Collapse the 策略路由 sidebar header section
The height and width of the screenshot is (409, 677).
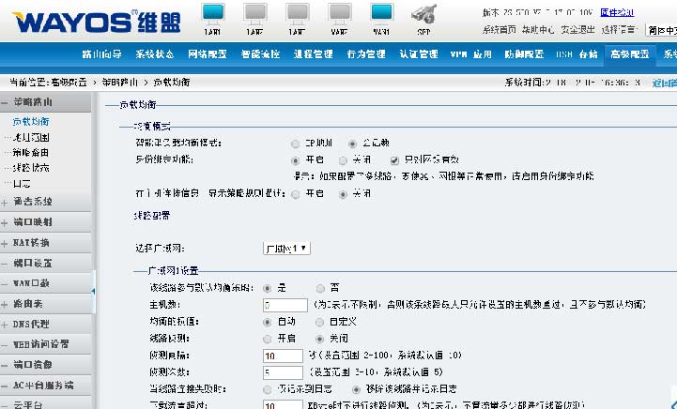45,102
